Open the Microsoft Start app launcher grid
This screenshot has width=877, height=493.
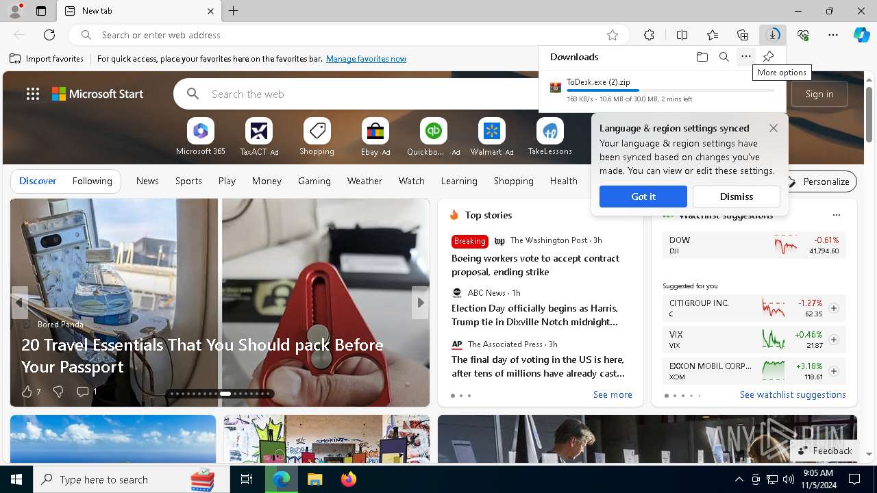point(33,94)
